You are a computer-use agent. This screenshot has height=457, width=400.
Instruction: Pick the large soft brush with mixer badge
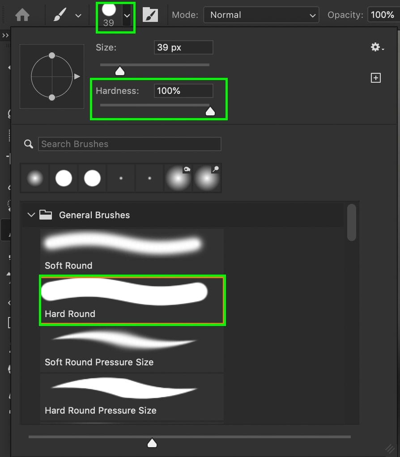click(178, 178)
